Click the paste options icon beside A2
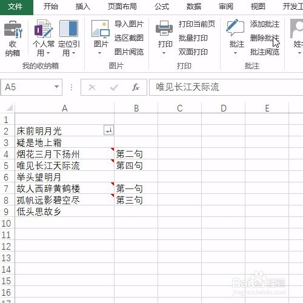Screen dimensions: 303x303 (108, 130)
